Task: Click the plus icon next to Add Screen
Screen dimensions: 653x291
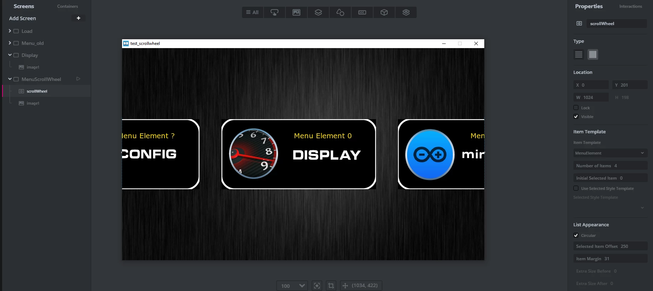Action: coord(79,18)
